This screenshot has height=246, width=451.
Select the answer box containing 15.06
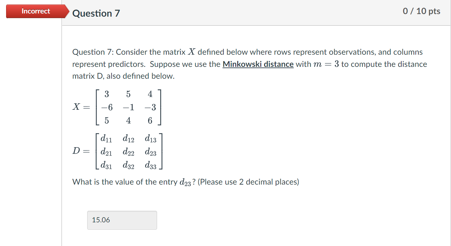pyautogui.click(x=122, y=220)
